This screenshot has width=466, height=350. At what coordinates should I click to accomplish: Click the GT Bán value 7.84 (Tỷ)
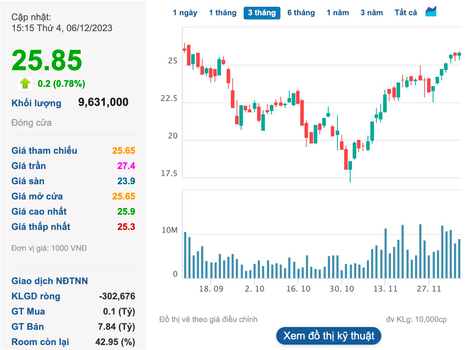tap(117, 327)
